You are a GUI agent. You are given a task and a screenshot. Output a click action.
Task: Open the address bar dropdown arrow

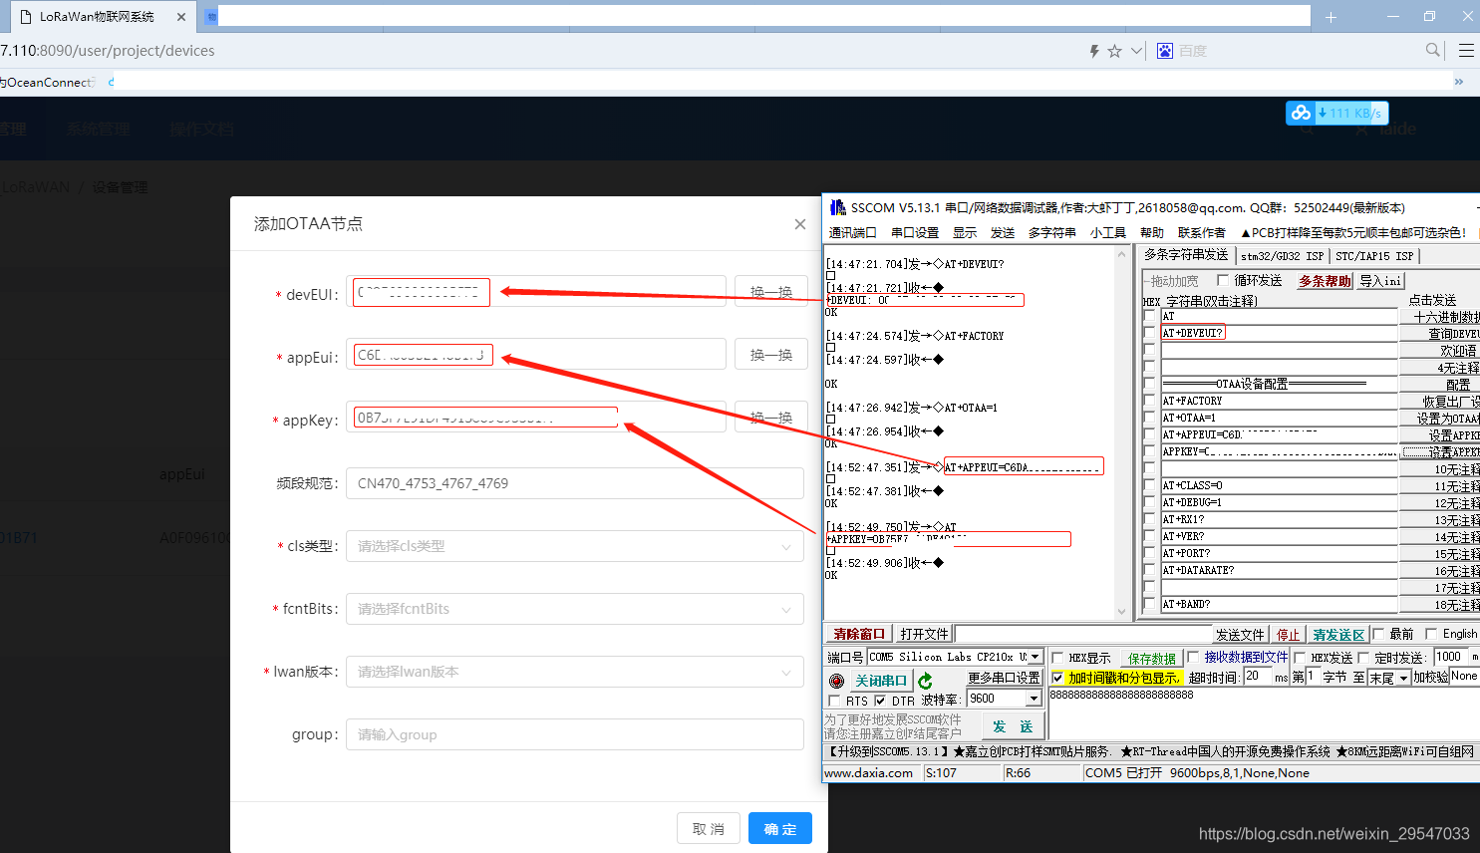click(x=1137, y=51)
